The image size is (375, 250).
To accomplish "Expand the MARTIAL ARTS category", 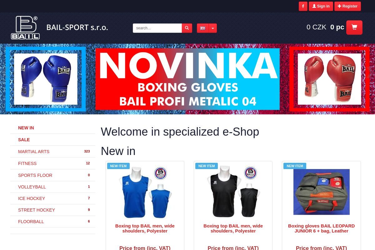I will [x=53, y=152].
